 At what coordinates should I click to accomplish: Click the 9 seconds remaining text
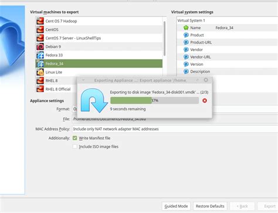click(128, 109)
